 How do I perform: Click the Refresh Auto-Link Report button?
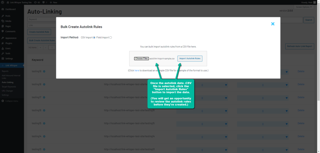pos(300,46)
